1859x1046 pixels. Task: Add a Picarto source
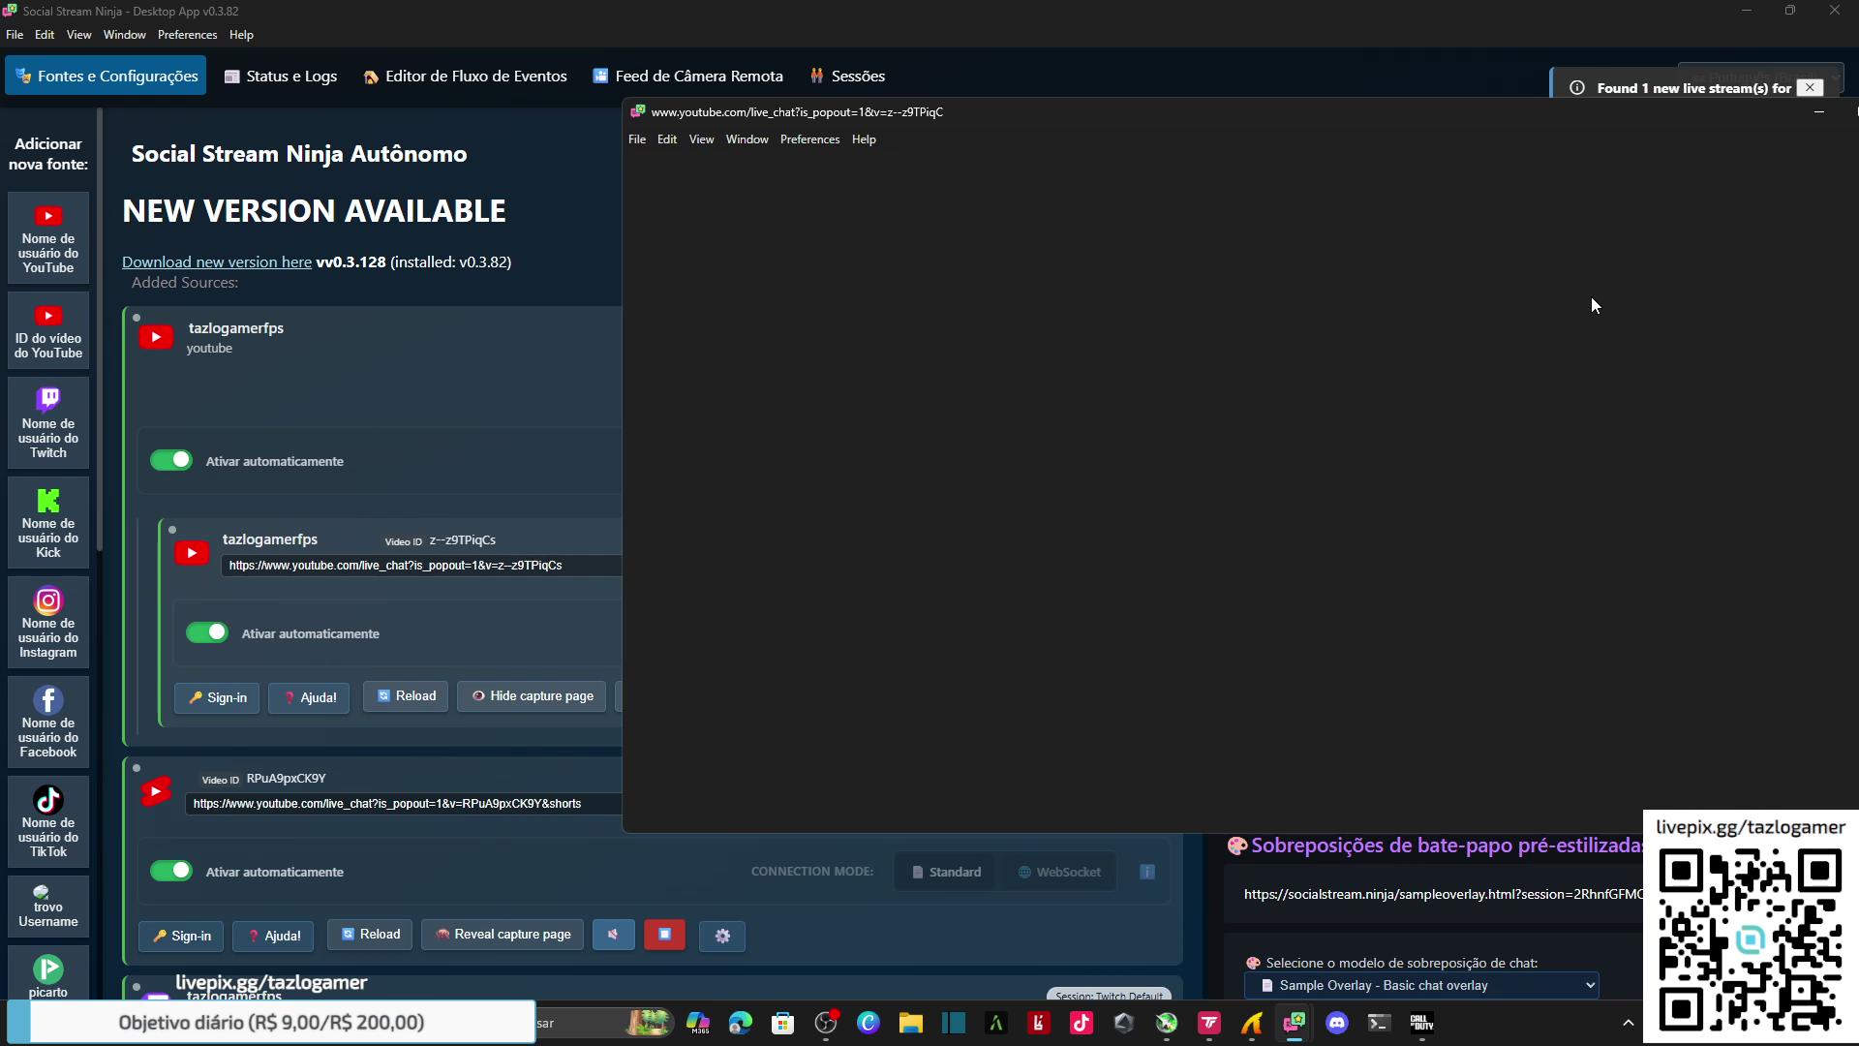[48, 973]
